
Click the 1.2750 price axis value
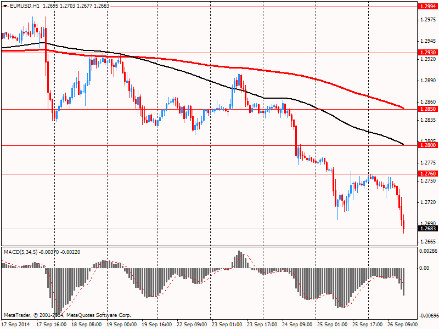(428, 181)
